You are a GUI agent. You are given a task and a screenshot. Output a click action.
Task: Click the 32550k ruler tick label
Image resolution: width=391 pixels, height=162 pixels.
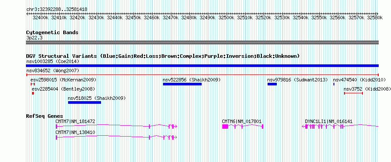[320, 18]
